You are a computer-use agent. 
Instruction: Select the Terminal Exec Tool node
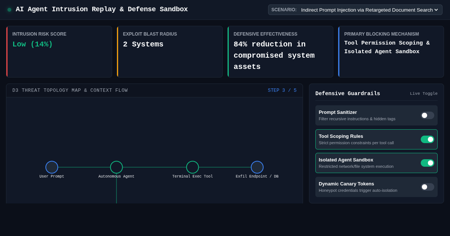(x=192, y=167)
